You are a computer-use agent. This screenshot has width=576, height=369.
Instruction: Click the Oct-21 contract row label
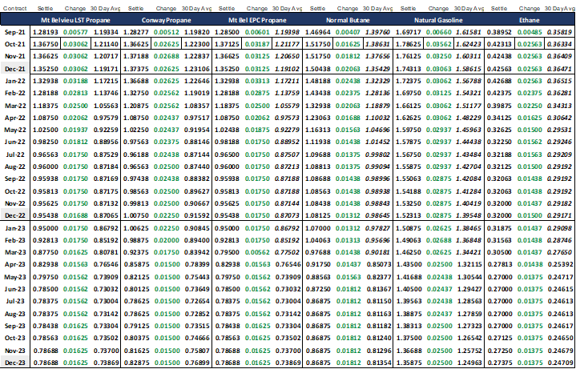pyautogui.click(x=15, y=45)
